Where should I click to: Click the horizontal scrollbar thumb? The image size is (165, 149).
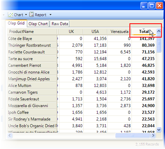click(133, 136)
